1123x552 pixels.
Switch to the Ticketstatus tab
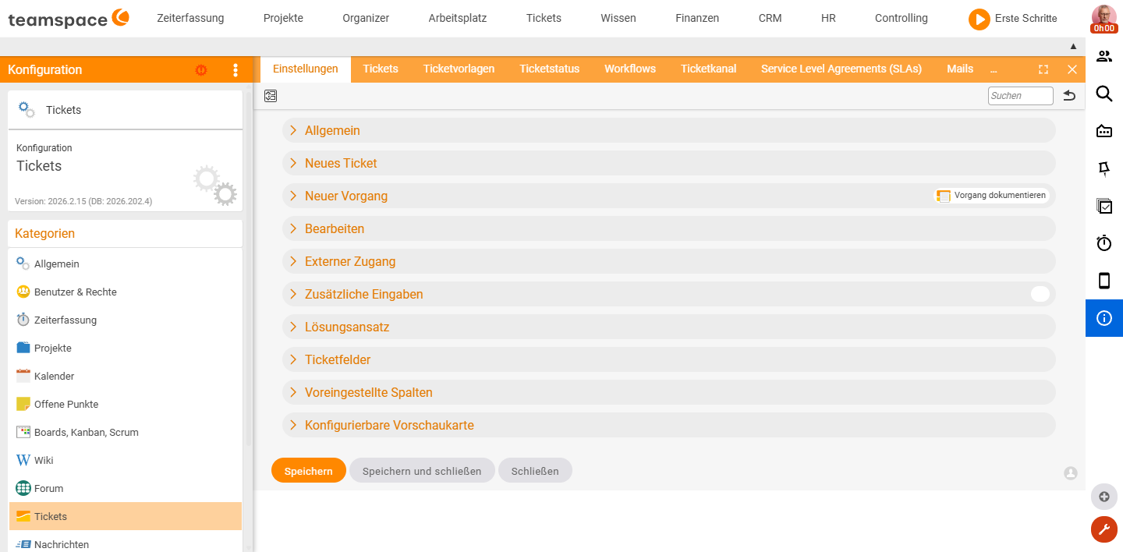[x=549, y=69]
